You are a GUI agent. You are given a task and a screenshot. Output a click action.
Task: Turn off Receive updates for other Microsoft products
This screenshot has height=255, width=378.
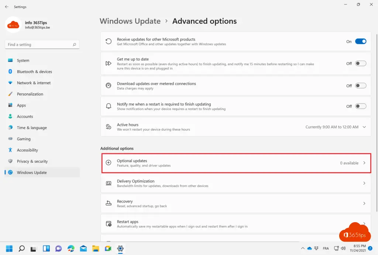tap(360, 42)
